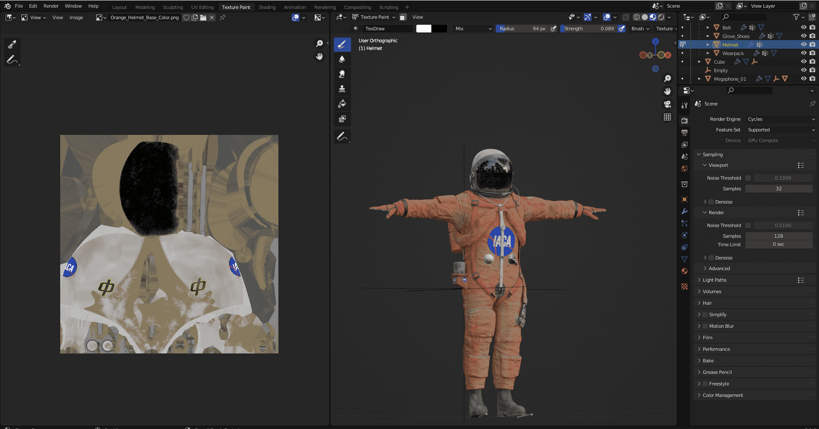Toggle strength pen pressure button

(622, 29)
